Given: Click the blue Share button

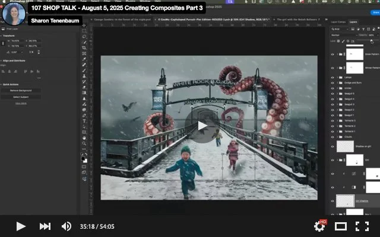Looking at the screenshot, I should [x=375, y=12].
